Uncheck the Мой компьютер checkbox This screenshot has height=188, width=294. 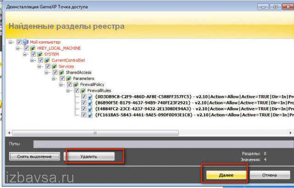tap(19, 42)
